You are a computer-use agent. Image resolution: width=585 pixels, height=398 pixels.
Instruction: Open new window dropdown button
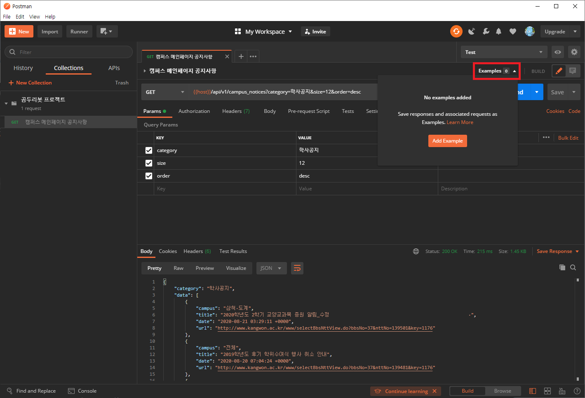[107, 31]
